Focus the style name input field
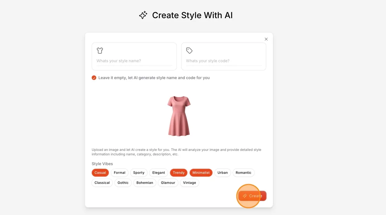Viewport: 386px width, 215px height. pyautogui.click(x=134, y=61)
